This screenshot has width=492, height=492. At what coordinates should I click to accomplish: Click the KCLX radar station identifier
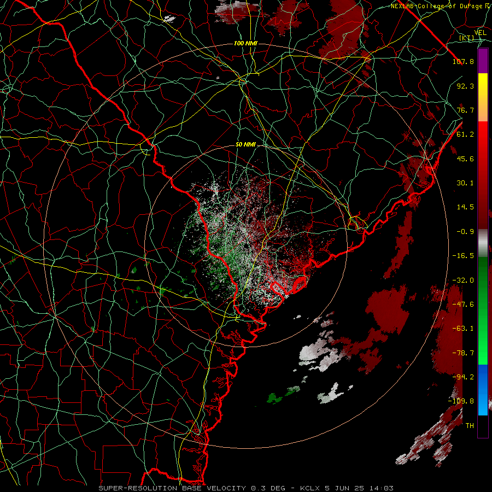310,488
